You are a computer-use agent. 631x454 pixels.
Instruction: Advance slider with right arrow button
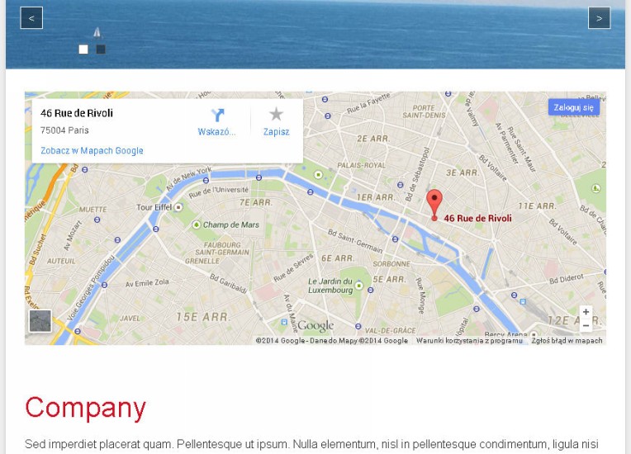tap(600, 18)
